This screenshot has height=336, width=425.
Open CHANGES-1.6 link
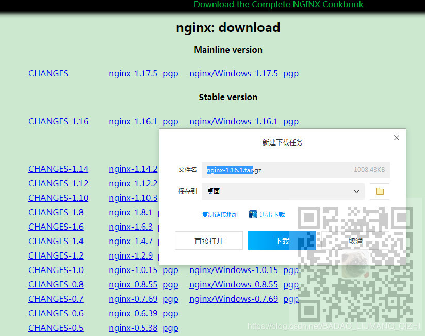[56, 227]
